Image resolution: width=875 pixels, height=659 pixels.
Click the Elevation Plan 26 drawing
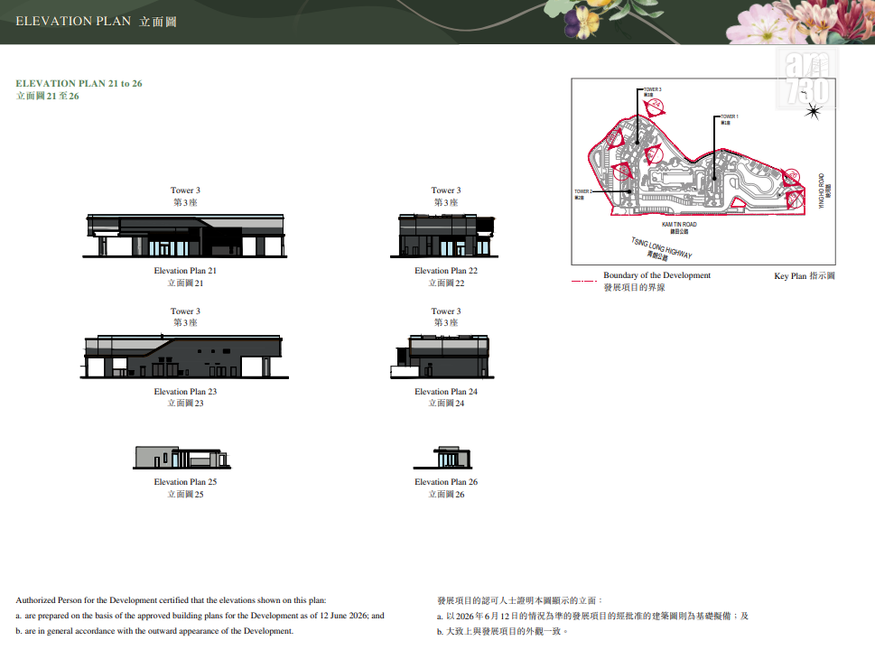click(x=443, y=458)
